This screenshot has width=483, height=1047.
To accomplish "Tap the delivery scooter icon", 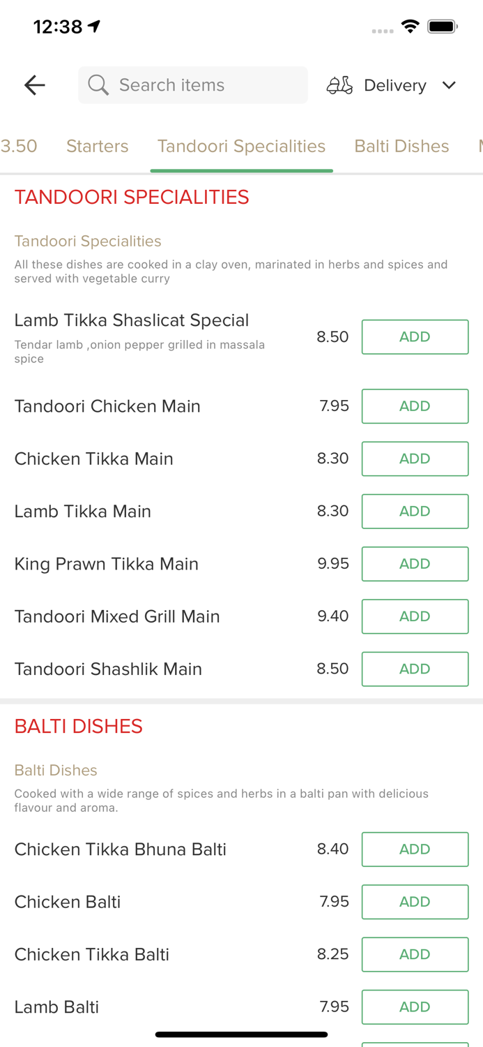I will click(339, 85).
